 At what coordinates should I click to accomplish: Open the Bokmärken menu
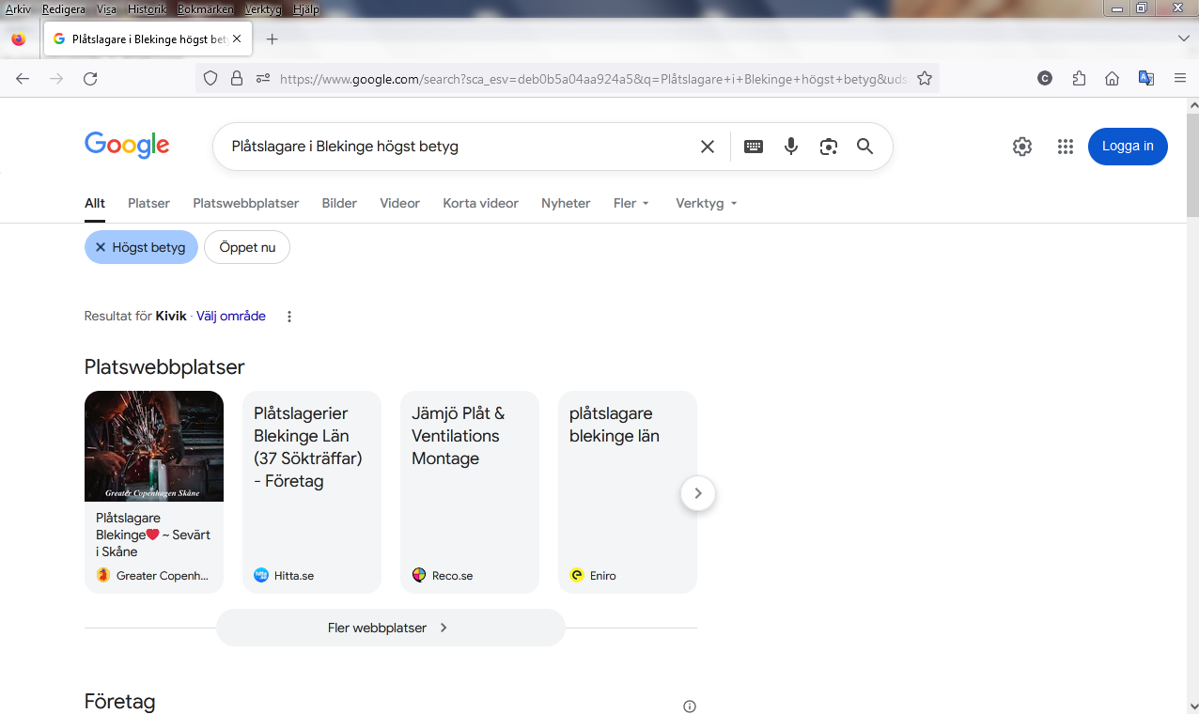(204, 9)
